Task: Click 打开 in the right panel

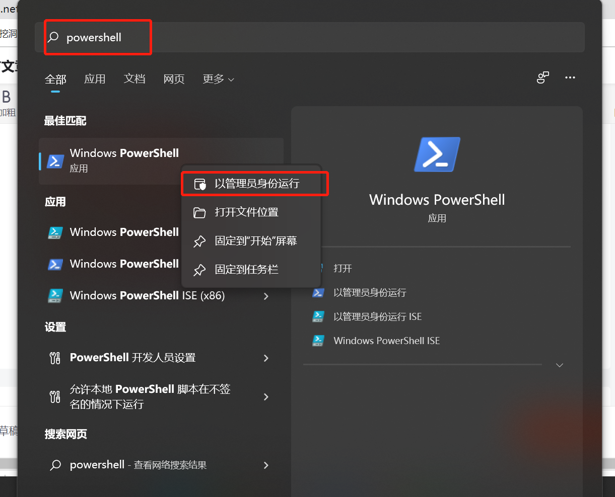Action: click(343, 269)
